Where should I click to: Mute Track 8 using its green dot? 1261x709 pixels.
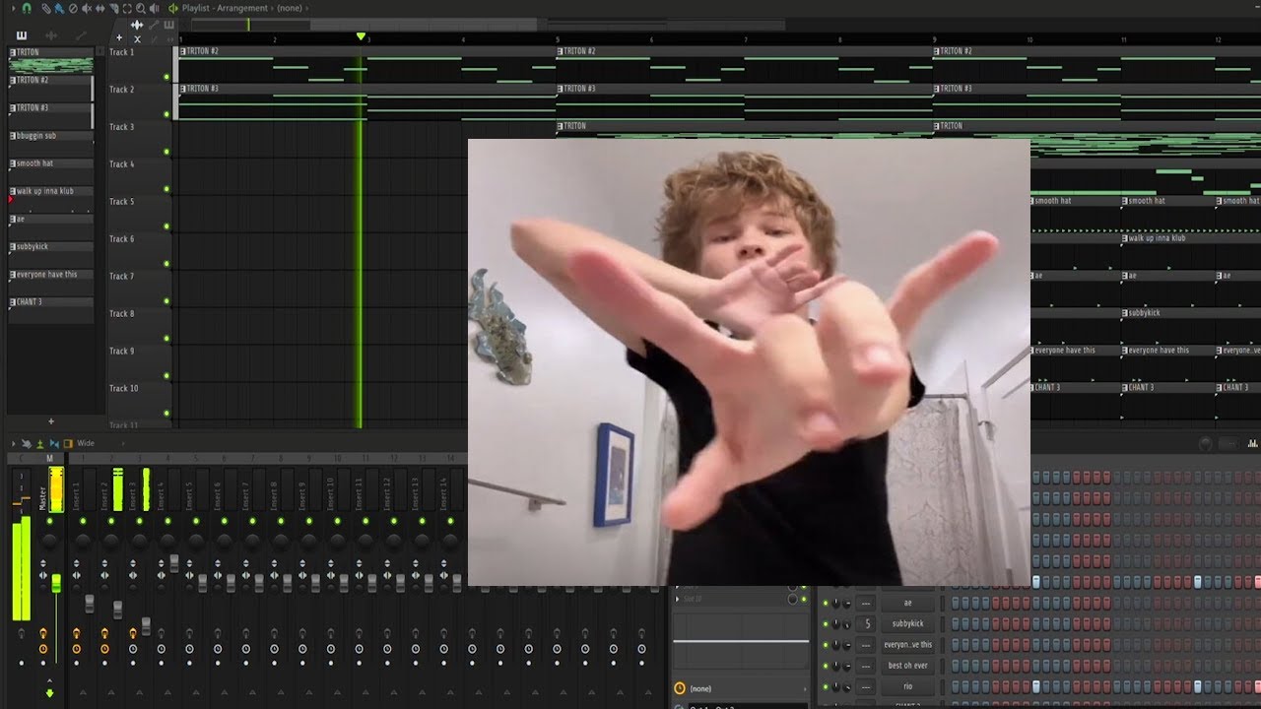click(x=166, y=339)
